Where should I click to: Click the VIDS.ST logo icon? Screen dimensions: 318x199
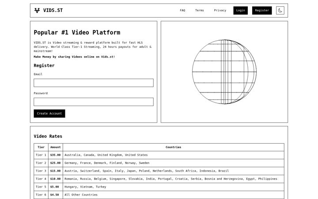click(37, 10)
